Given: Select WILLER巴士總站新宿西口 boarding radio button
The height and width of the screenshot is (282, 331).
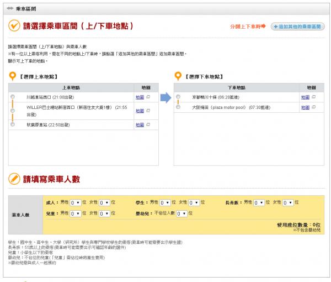Looking at the screenshot, I should (13, 111).
